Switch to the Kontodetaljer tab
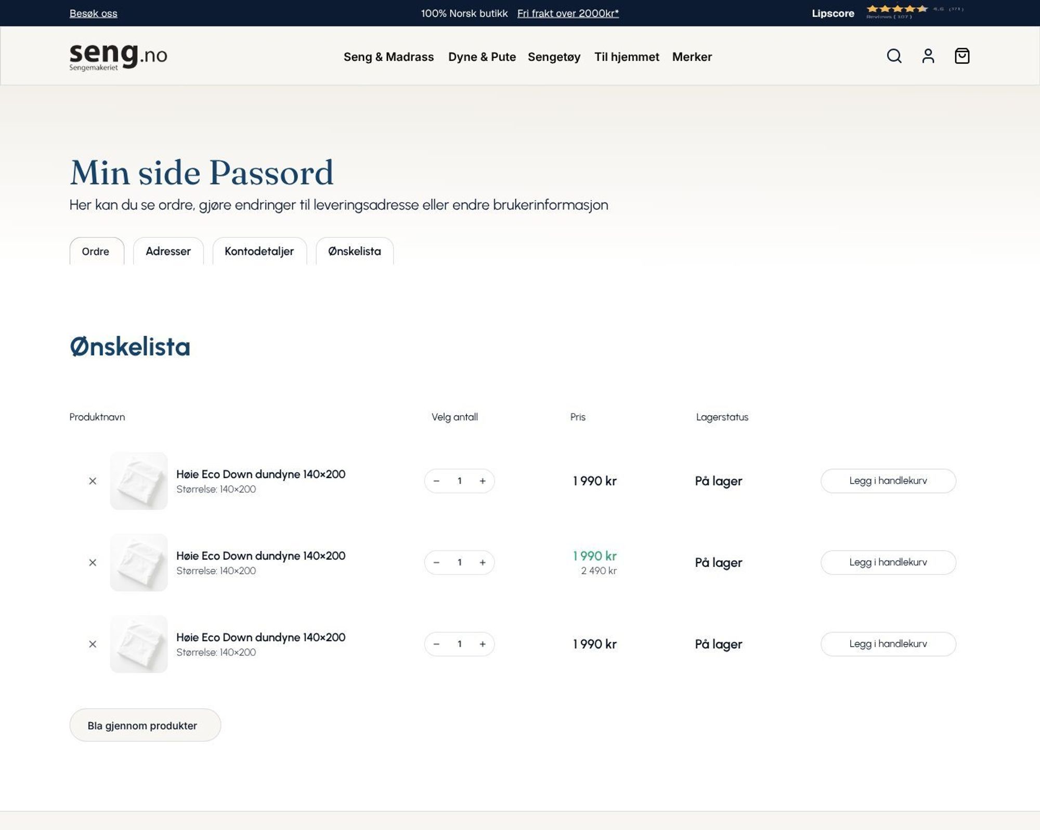Screen dimensions: 1040x830 pyautogui.click(x=259, y=251)
